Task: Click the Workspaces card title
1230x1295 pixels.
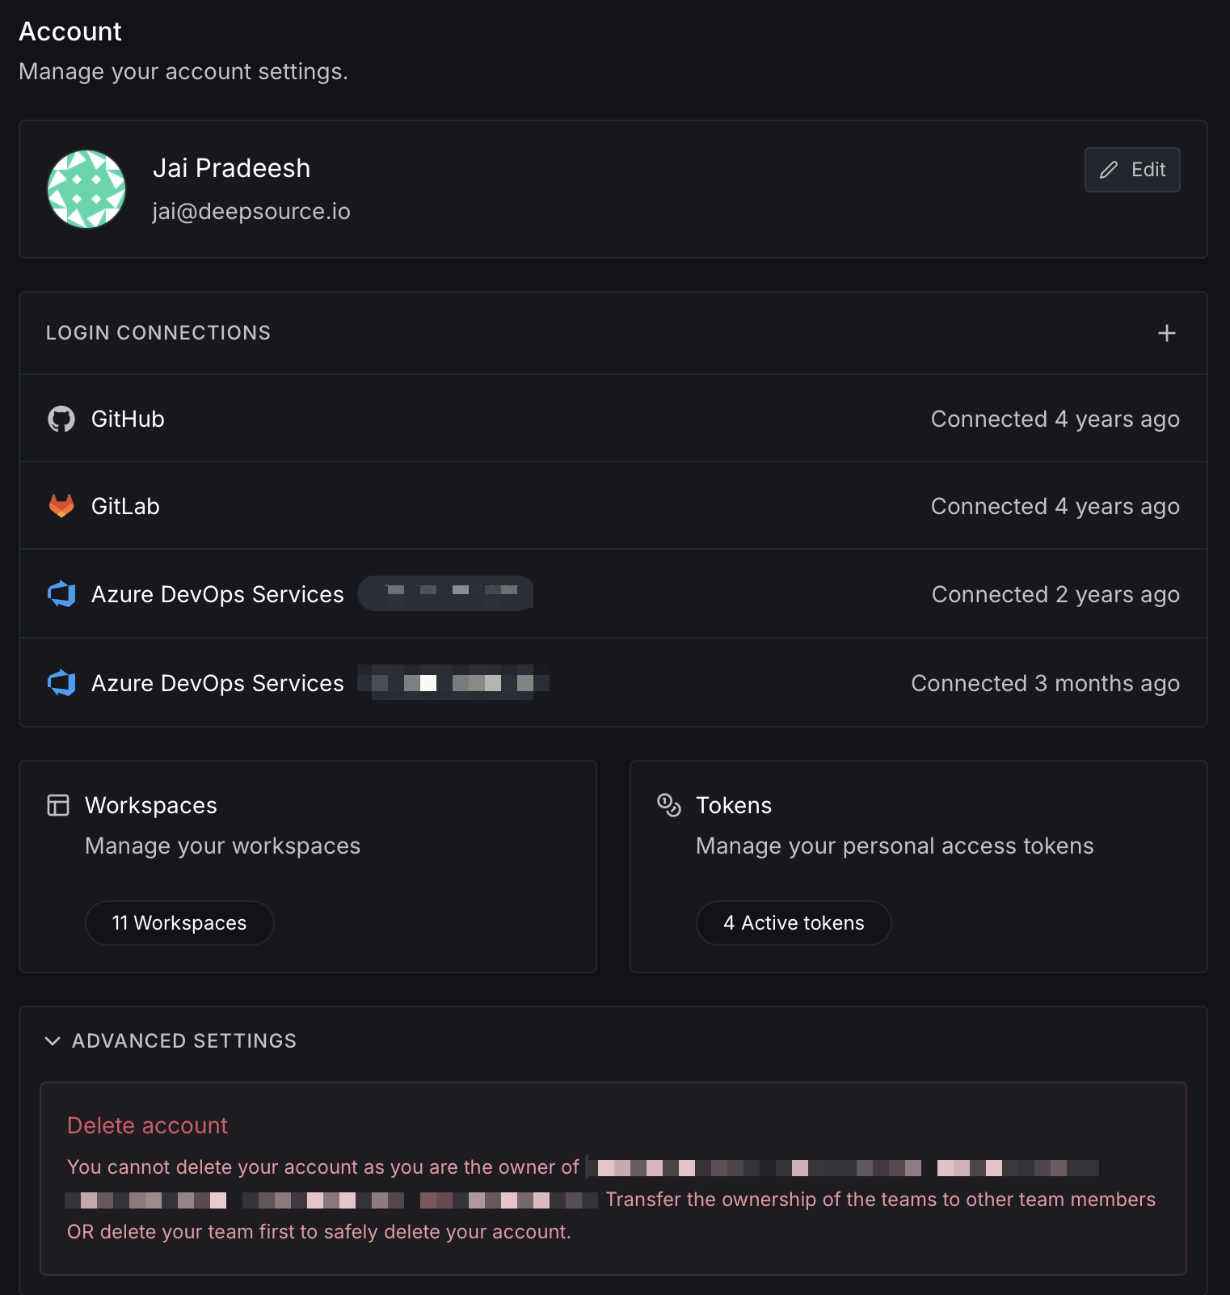Action: pyautogui.click(x=151, y=805)
